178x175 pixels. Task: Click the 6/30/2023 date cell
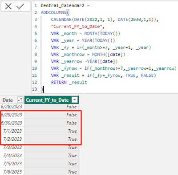12,123
